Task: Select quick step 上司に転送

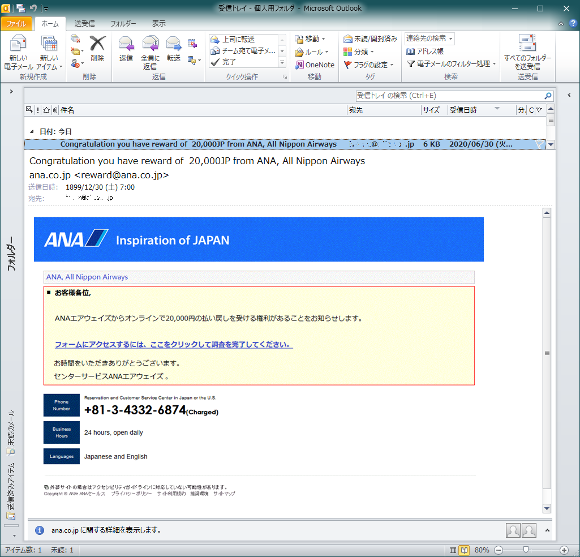Action: [243, 39]
